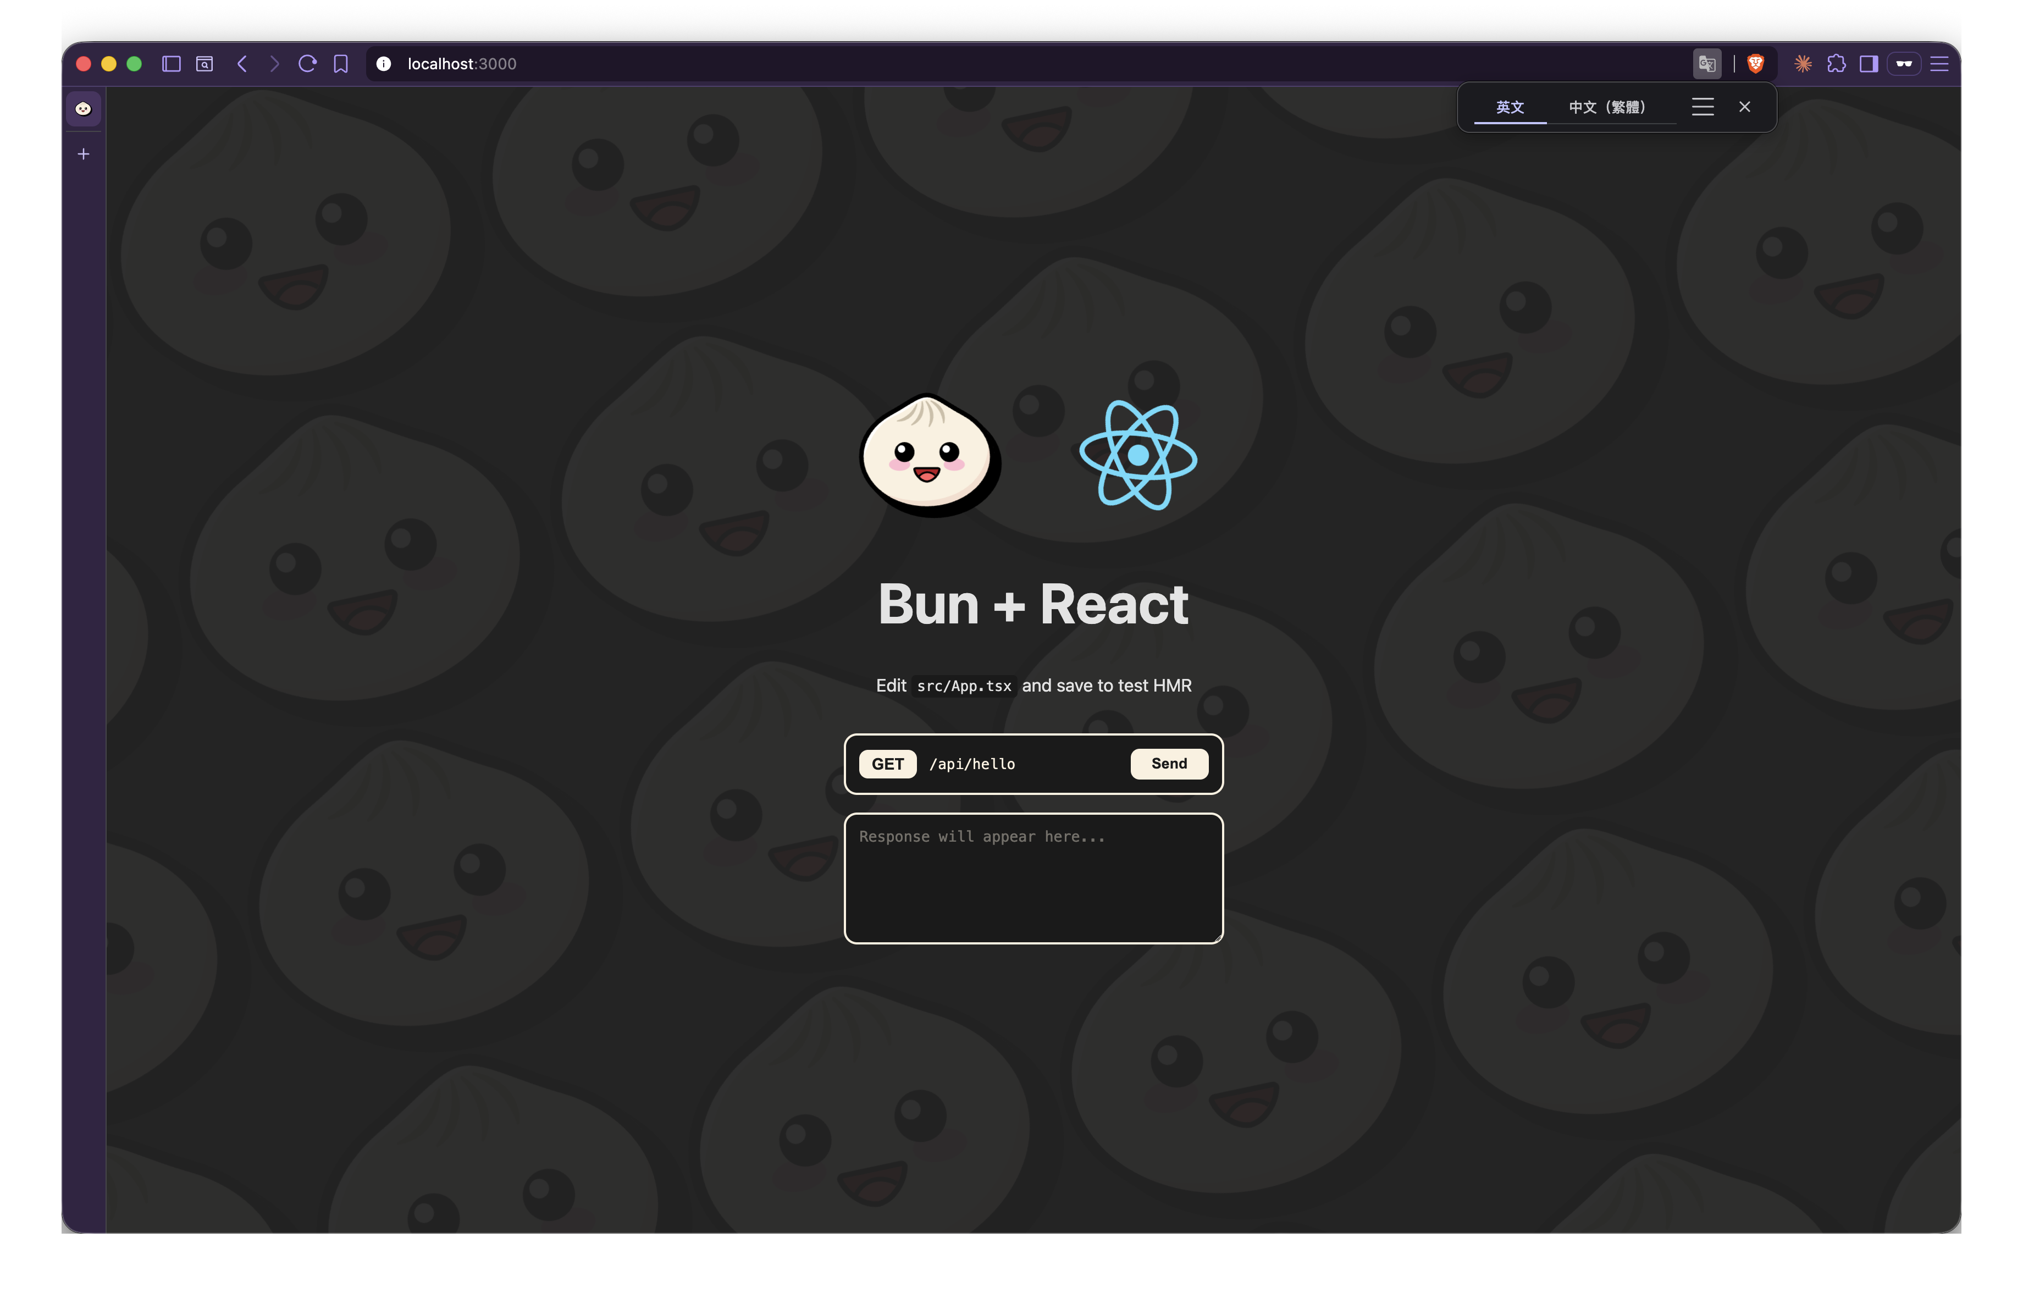Reload the localhost page
2023x1315 pixels.
point(308,64)
